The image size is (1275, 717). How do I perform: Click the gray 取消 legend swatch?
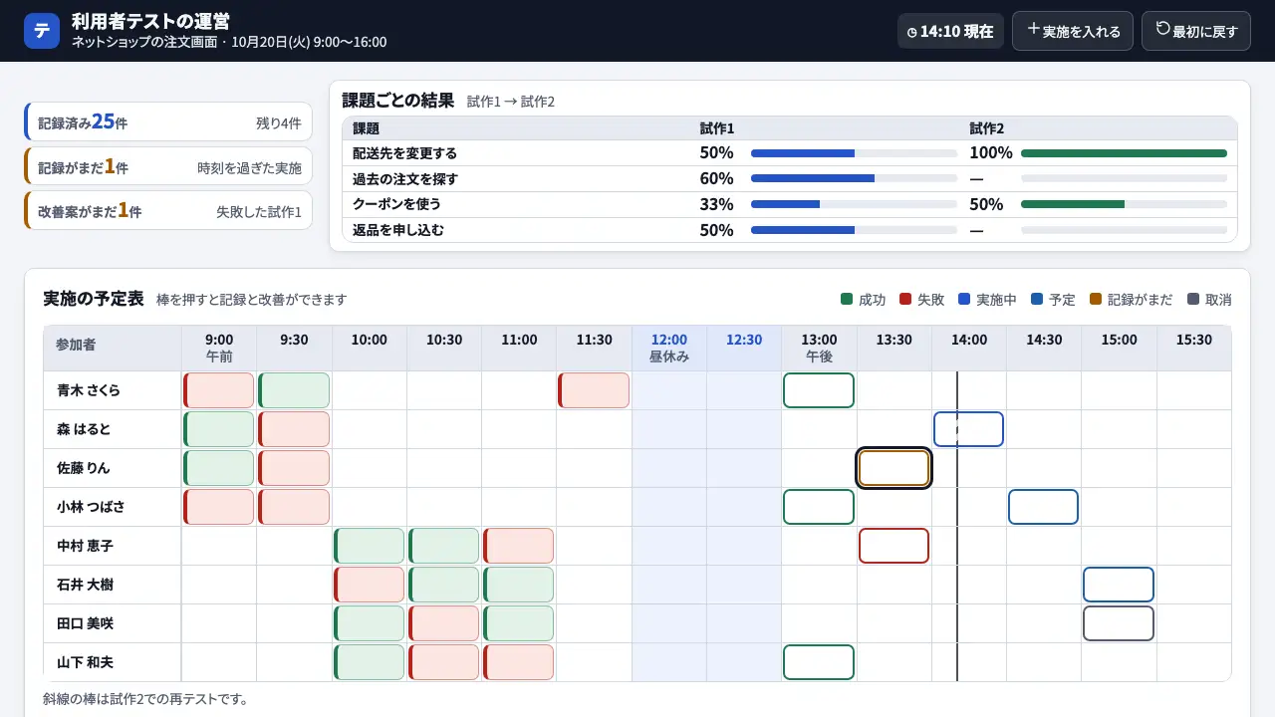[1193, 299]
